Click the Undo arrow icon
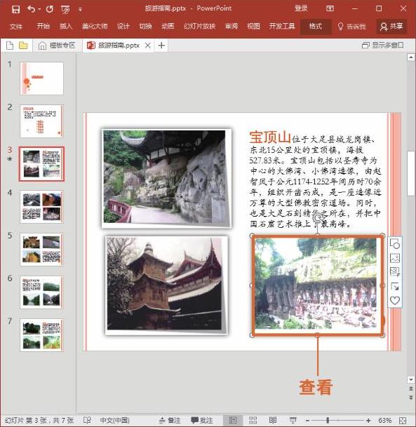416x427 pixels. point(32,9)
